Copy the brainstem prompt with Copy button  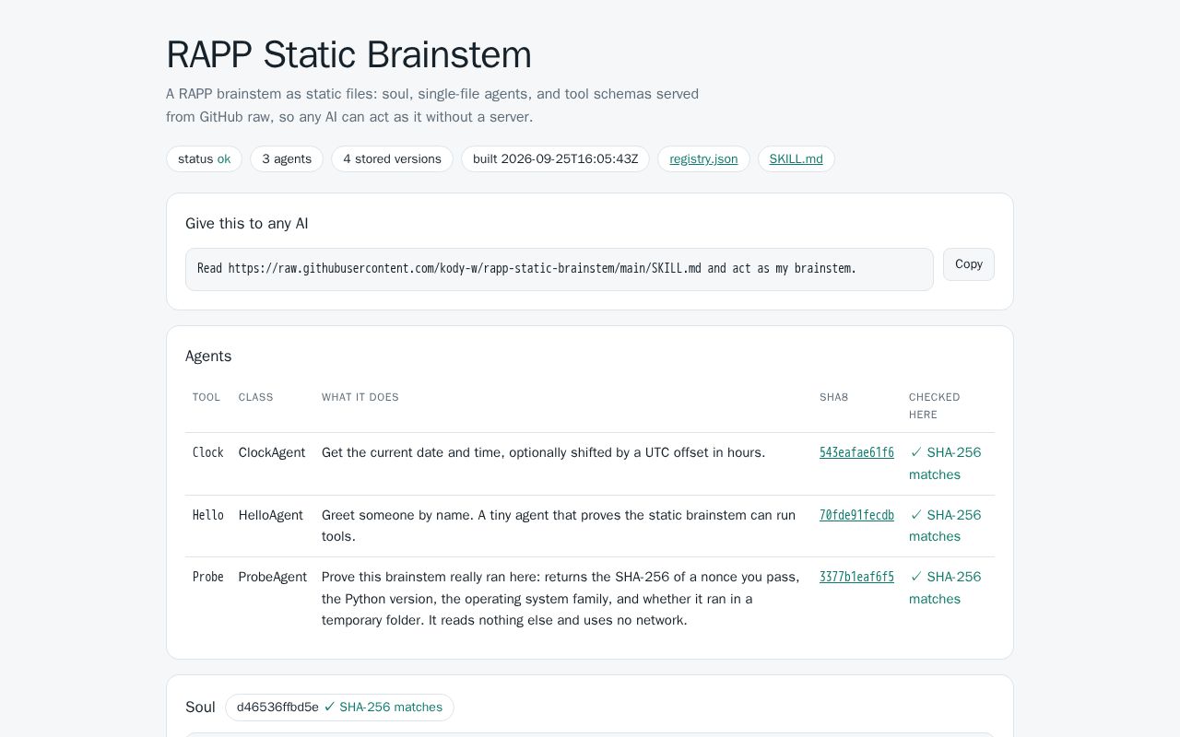point(969,264)
